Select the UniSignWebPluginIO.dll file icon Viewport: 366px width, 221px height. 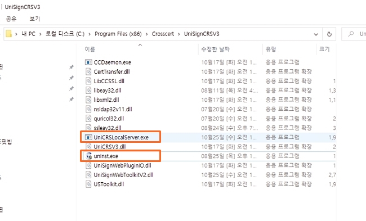pyautogui.click(x=88, y=165)
